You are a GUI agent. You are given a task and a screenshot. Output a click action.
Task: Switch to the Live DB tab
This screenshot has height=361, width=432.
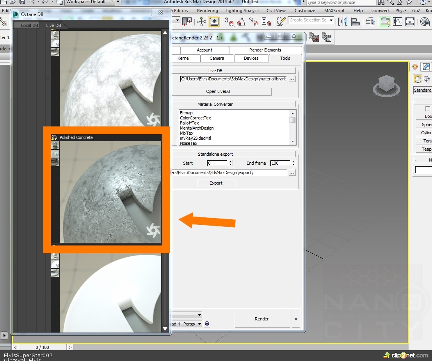pyautogui.click(x=53, y=25)
